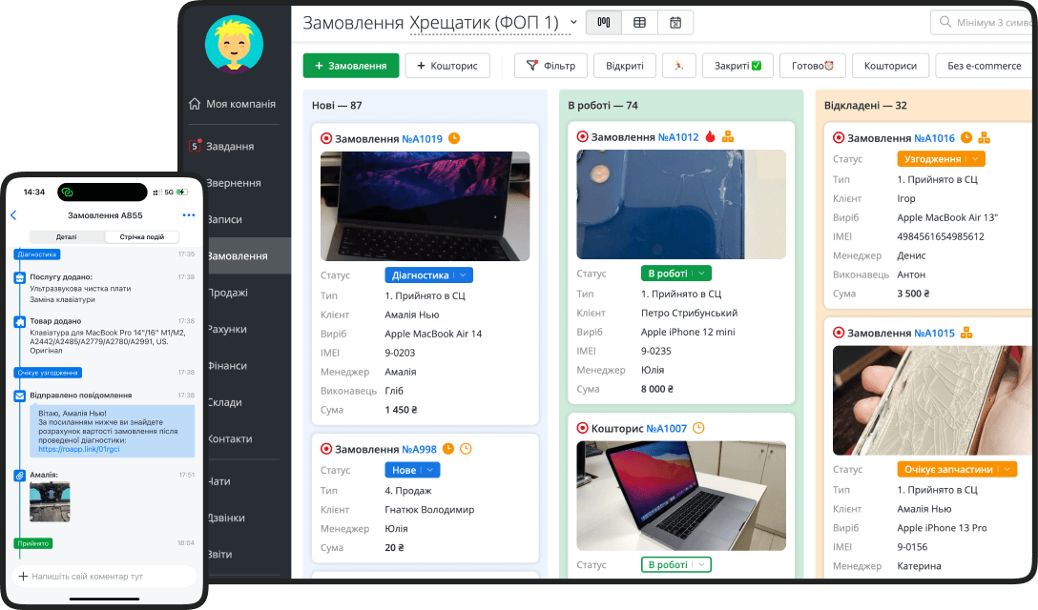The image size is (1038, 610).
Task: Tap the envelope icon for Відправлено повідомлення
Action: pyautogui.click(x=20, y=396)
